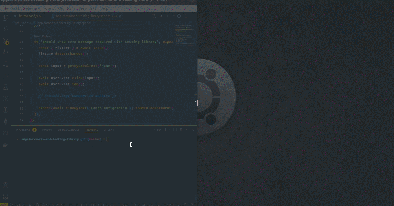
Task: Close the app.component.testing-library.spec.ts tab
Action: 120,16
